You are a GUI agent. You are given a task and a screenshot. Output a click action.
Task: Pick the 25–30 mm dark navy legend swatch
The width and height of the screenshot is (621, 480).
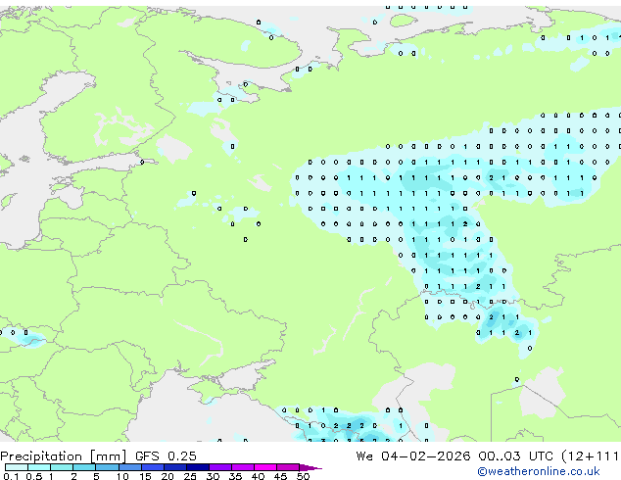coord(197,467)
